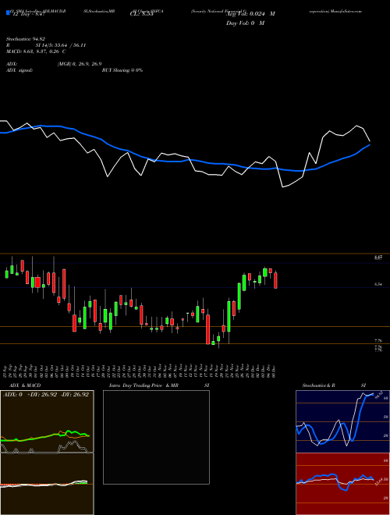390x515 pixels.
Task: Select the 'Day Vol: 0 M' text
Action: [x=245, y=23]
